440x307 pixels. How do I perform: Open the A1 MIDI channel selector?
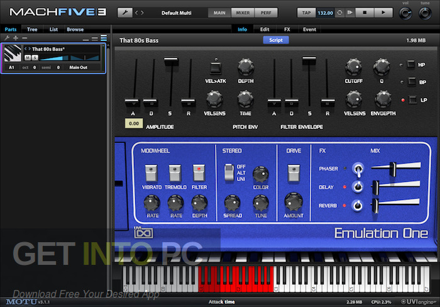click(x=11, y=67)
